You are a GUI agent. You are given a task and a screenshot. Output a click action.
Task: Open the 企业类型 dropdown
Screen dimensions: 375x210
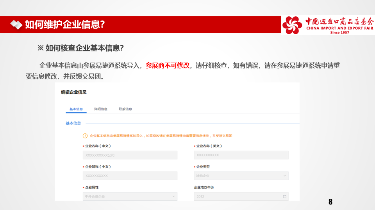[x=241, y=176]
